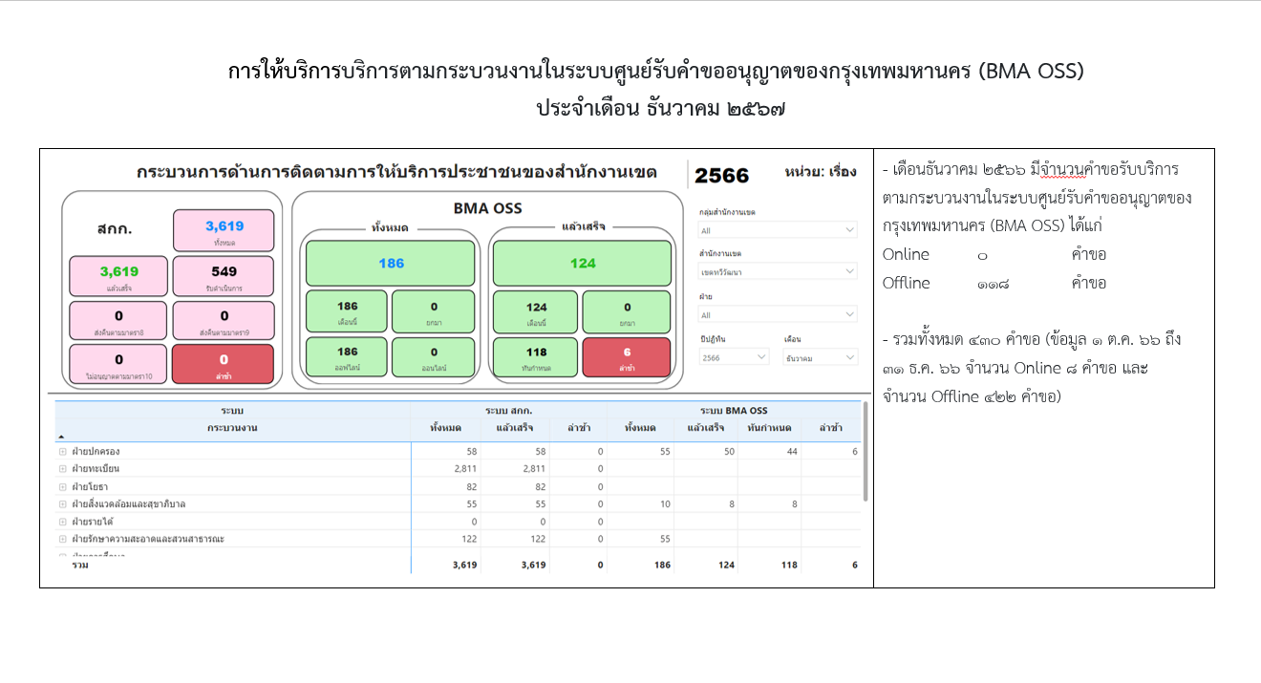Click the BMA OSS ทันกำหนด 118 card
The image size is (1261, 683).
(x=535, y=357)
